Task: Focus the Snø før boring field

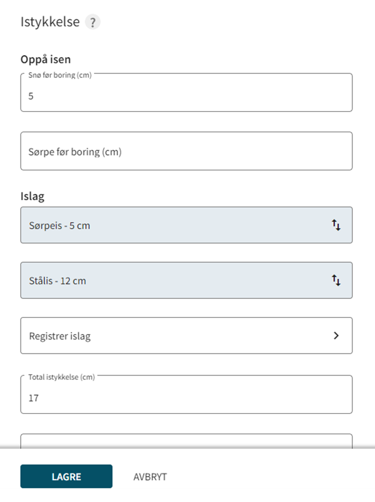Action: tap(186, 92)
